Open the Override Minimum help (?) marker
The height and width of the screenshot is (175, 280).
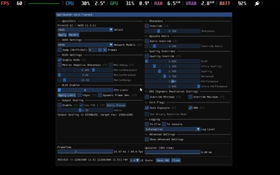tap(178, 97)
